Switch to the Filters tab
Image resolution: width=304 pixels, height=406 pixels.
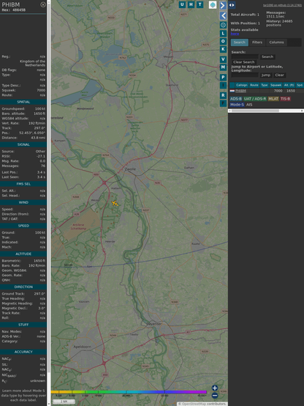pos(257,43)
